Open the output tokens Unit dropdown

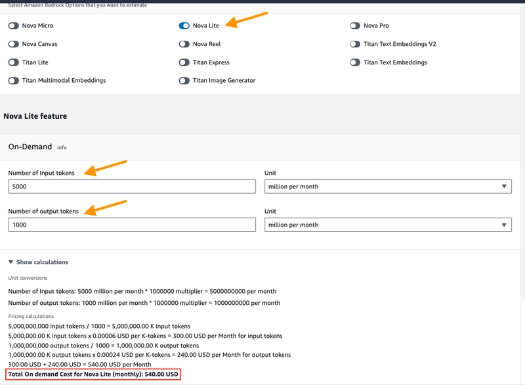pyautogui.click(x=388, y=225)
